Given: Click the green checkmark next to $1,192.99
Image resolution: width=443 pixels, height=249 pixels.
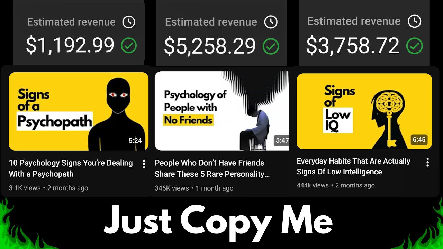Looking at the screenshot, I should point(129,46).
